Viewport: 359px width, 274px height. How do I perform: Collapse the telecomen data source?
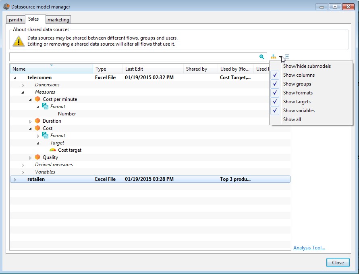click(x=15, y=78)
